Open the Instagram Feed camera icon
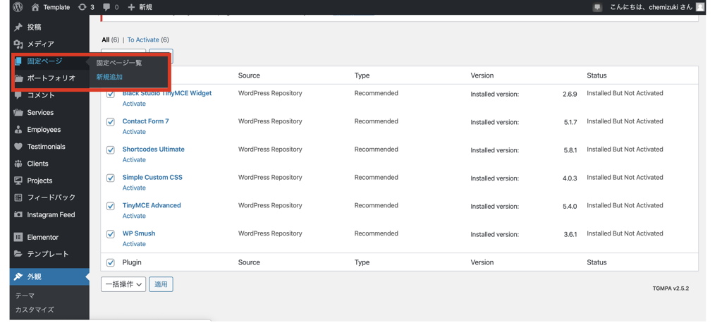The width and height of the screenshot is (722, 323). [x=18, y=215]
